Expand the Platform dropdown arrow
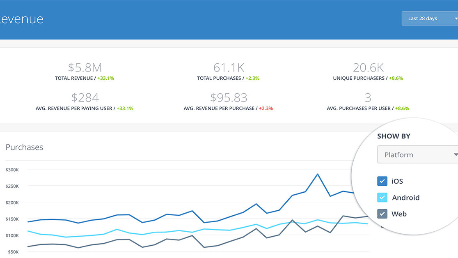This screenshot has height=258, width=458. 456,154
